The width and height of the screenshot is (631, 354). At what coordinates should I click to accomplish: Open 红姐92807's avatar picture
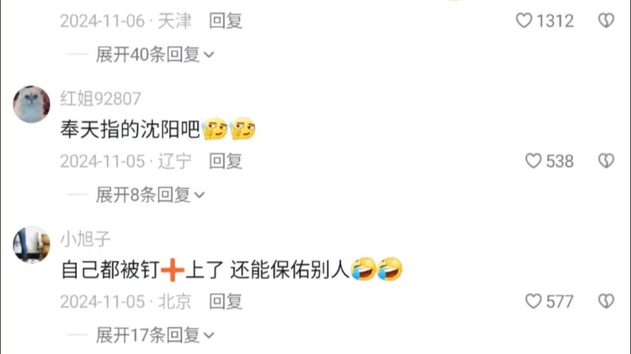pyautogui.click(x=31, y=104)
